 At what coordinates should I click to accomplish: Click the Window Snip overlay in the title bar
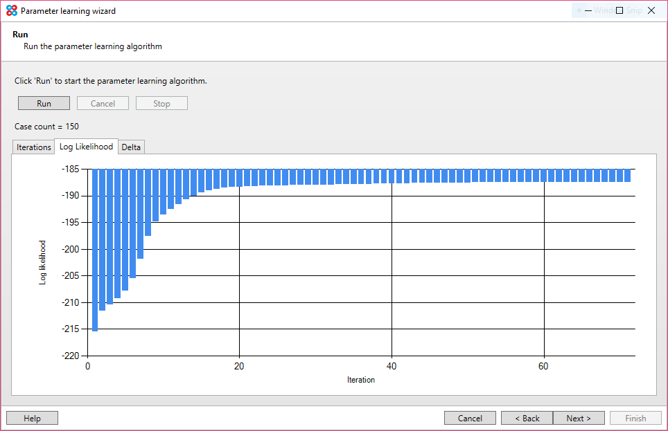(610, 10)
